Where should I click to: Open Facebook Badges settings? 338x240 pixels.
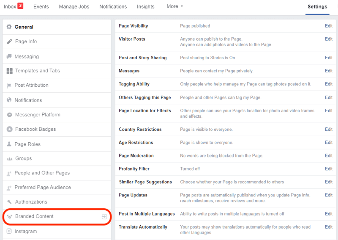[x=57, y=129]
